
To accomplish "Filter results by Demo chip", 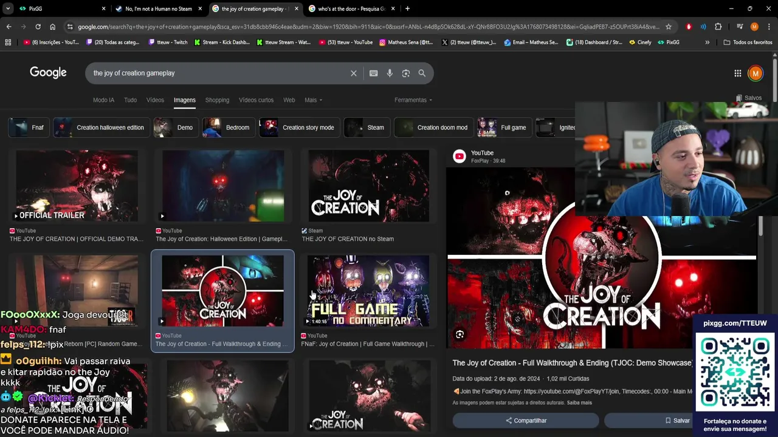I will click(x=176, y=127).
